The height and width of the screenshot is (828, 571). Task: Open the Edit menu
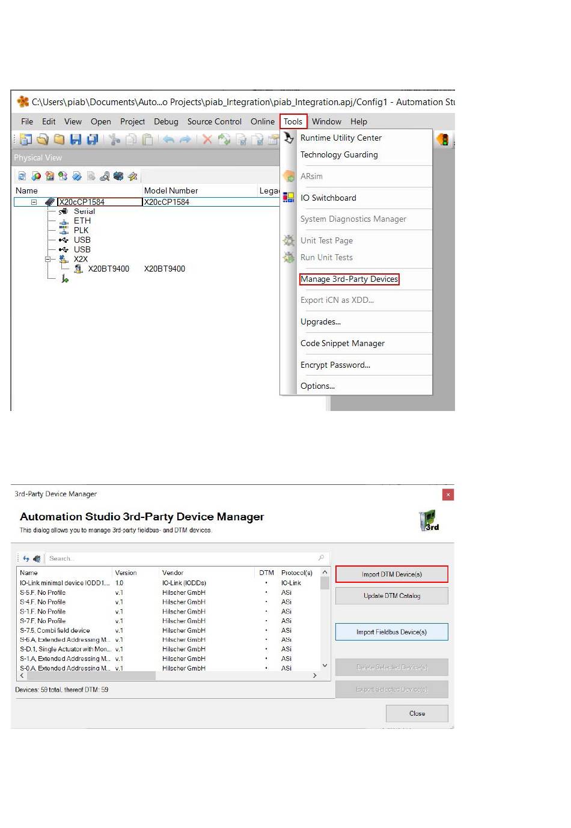(49, 121)
